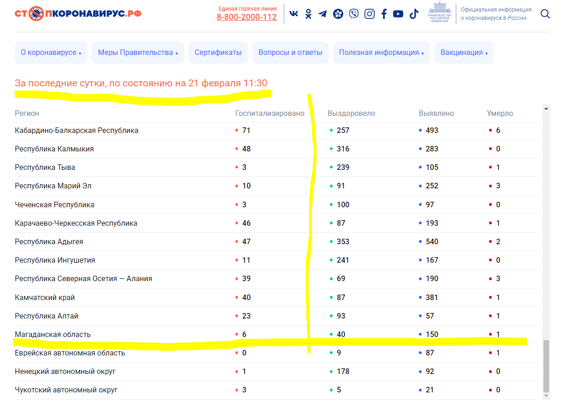
Task: Open the YouTube channel icon
Action: pos(398,14)
